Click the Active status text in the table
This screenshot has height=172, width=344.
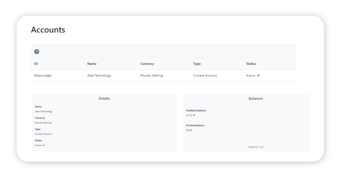click(251, 75)
